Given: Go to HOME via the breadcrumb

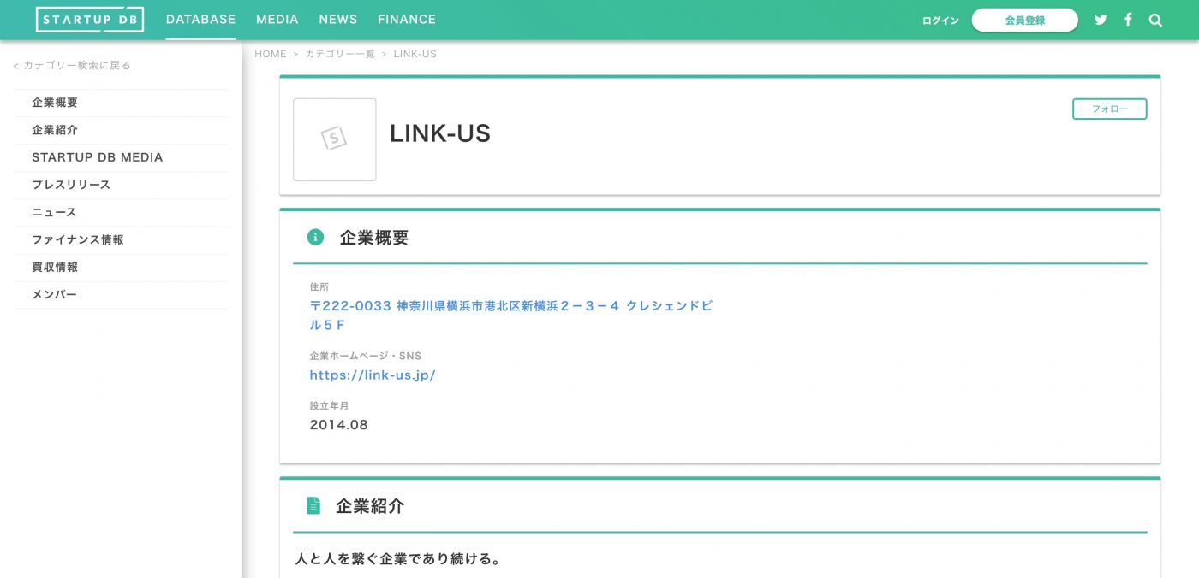Looking at the screenshot, I should (x=271, y=53).
